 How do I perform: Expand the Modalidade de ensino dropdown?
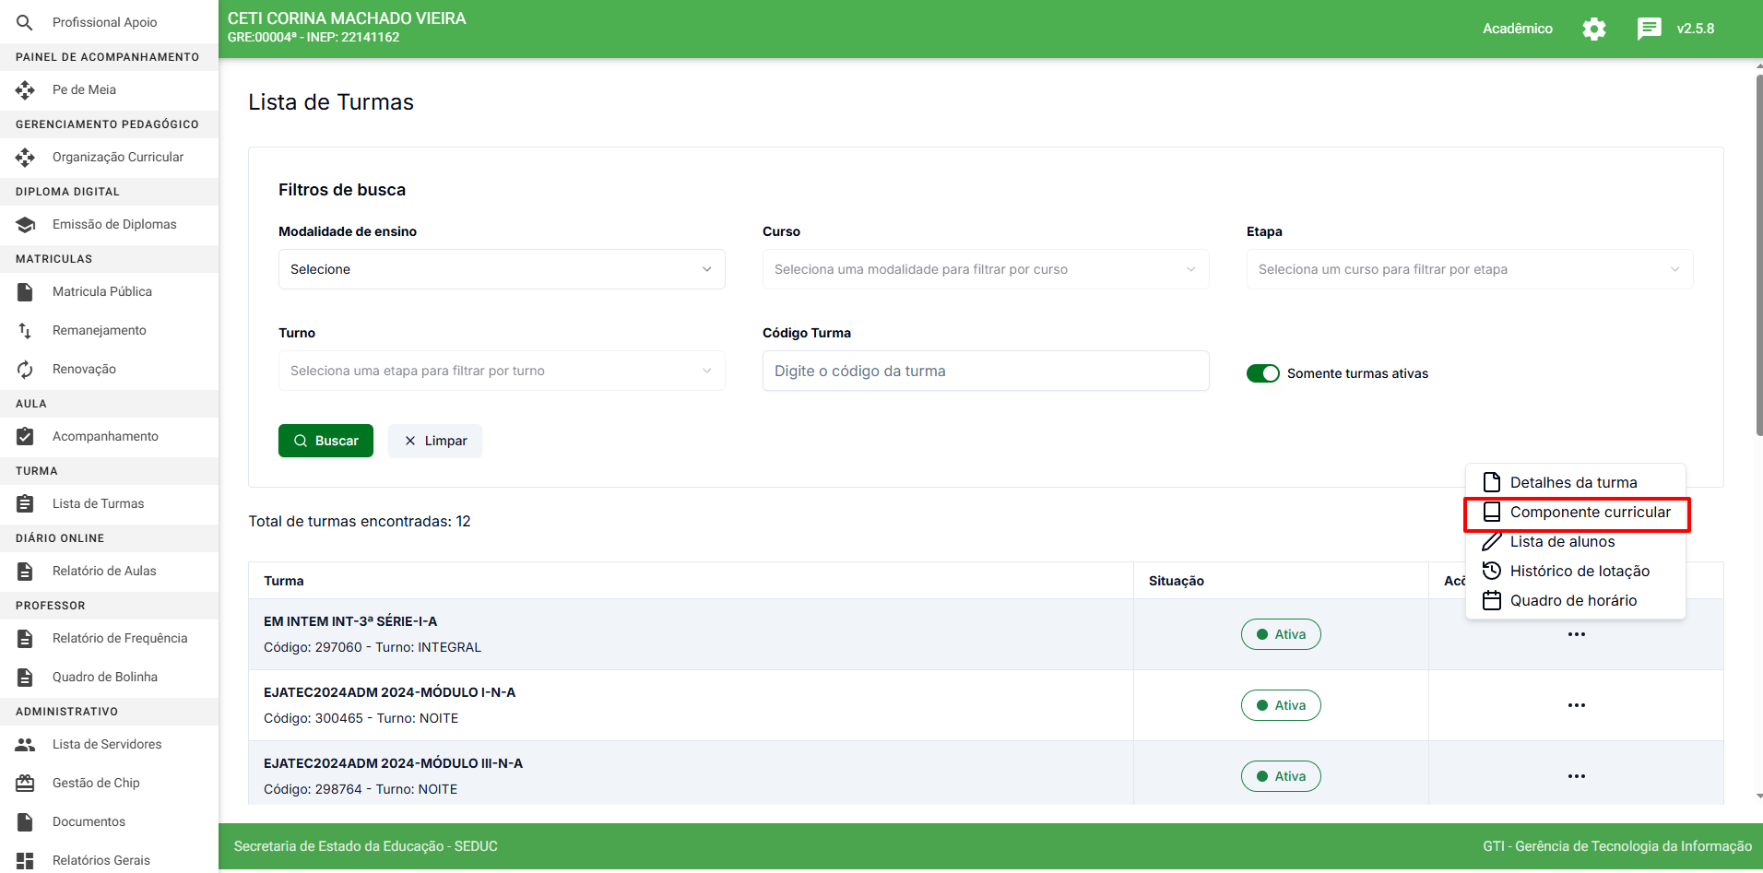pos(501,269)
